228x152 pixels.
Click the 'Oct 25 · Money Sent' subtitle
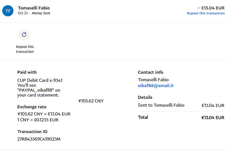(x=34, y=13)
